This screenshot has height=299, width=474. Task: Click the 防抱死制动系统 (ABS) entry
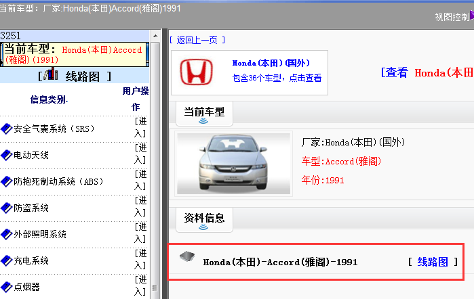click(58, 182)
